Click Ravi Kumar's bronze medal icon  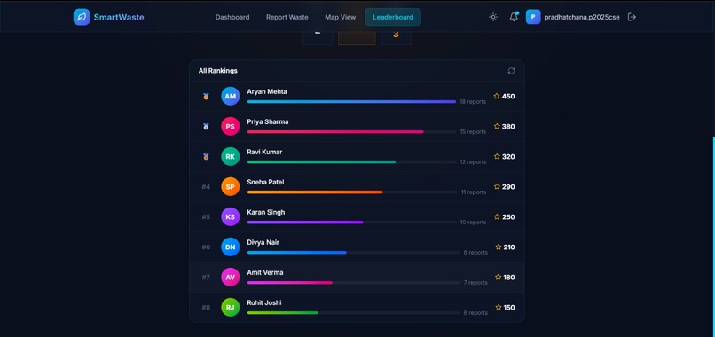[206, 156]
